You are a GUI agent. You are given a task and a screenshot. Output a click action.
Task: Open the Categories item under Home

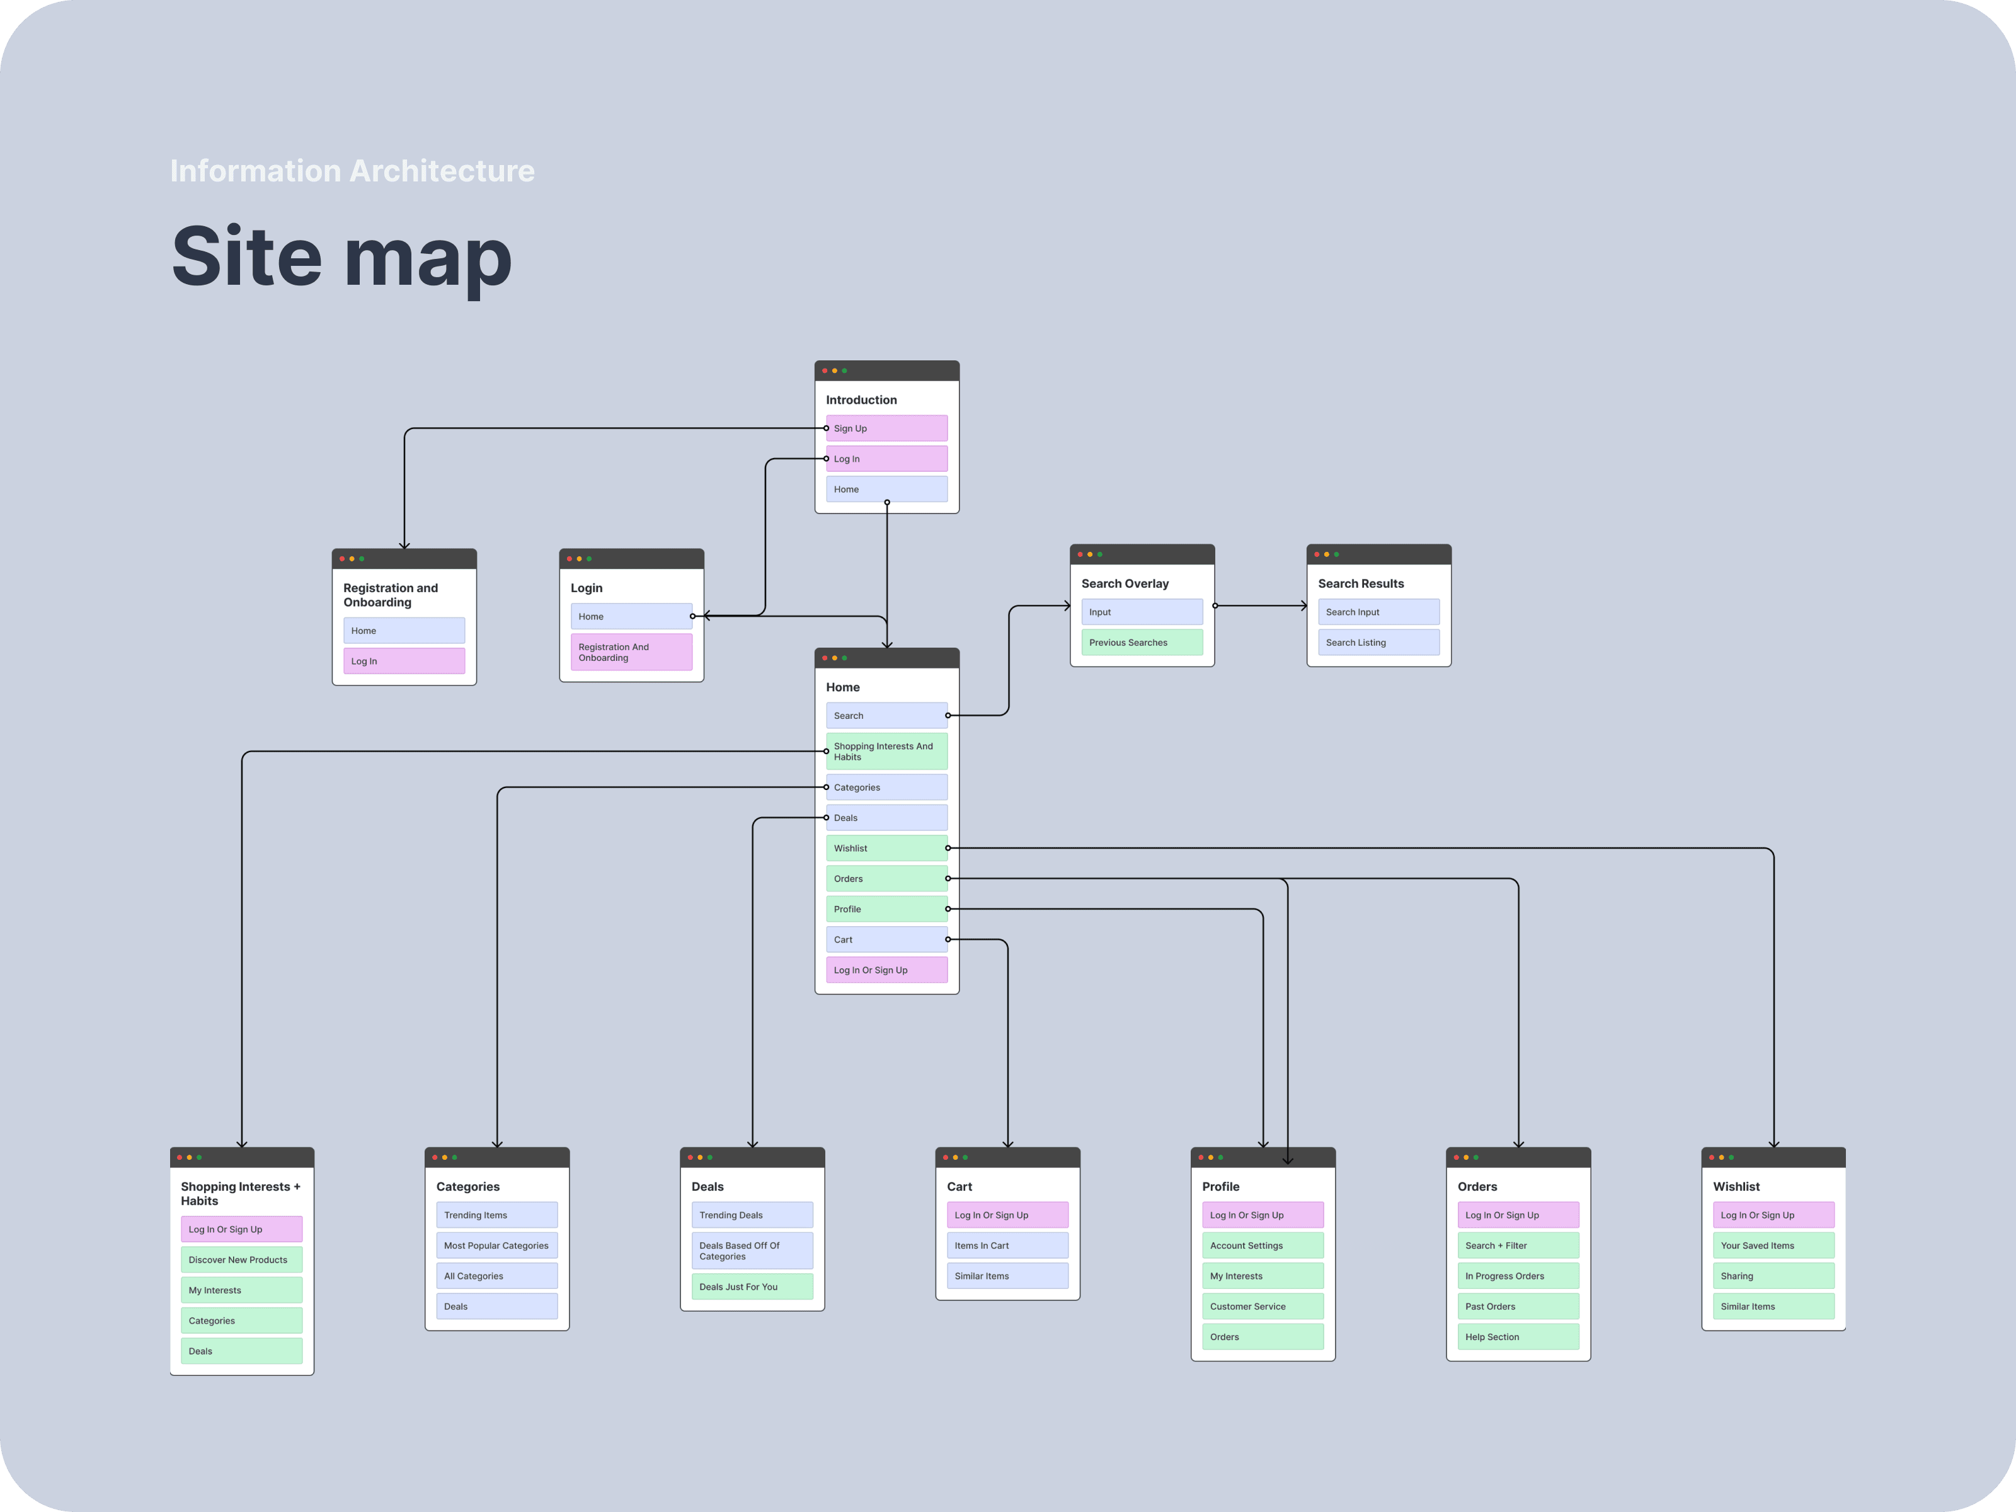[x=886, y=786]
